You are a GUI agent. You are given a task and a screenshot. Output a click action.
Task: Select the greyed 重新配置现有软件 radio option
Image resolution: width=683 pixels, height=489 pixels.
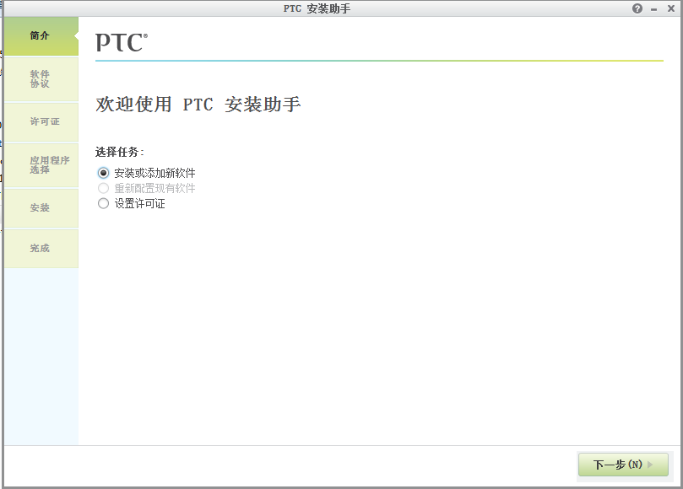[x=103, y=188]
